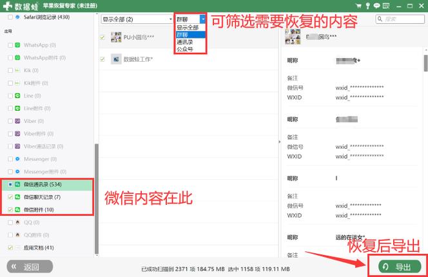Image resolution: width=428 pixels, height=277 pixels.
Task: Click the 应用文档 document icon
Action: pyautogui.click(x=17, y=248)
